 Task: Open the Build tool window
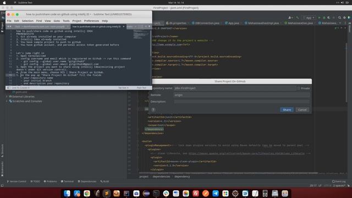click(x=105, y=182)
